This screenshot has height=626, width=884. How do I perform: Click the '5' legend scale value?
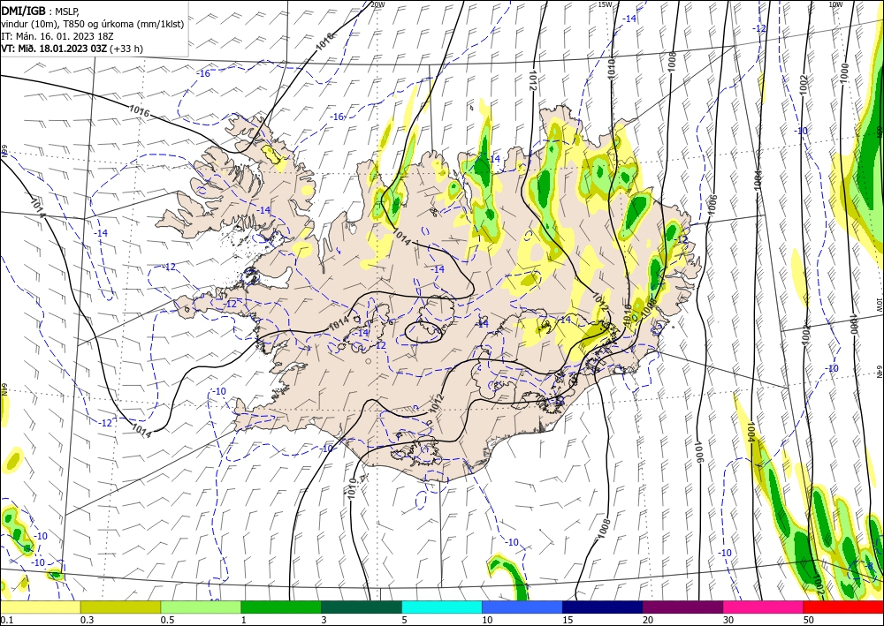click(404, 620)
